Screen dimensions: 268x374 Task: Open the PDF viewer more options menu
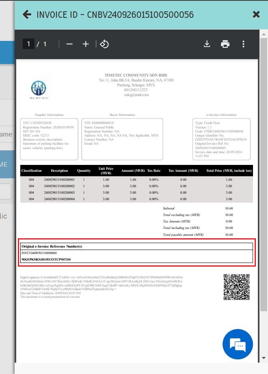(243, 44)
